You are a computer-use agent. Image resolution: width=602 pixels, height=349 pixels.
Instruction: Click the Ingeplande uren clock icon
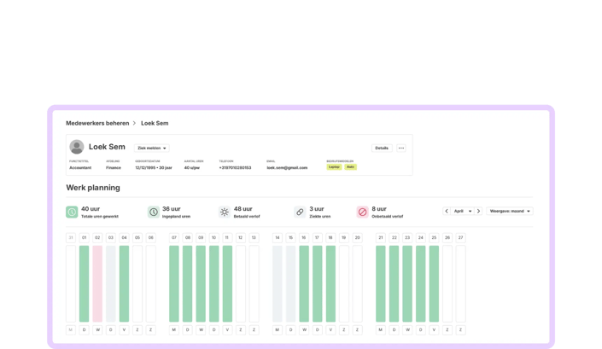coord(154,212)
